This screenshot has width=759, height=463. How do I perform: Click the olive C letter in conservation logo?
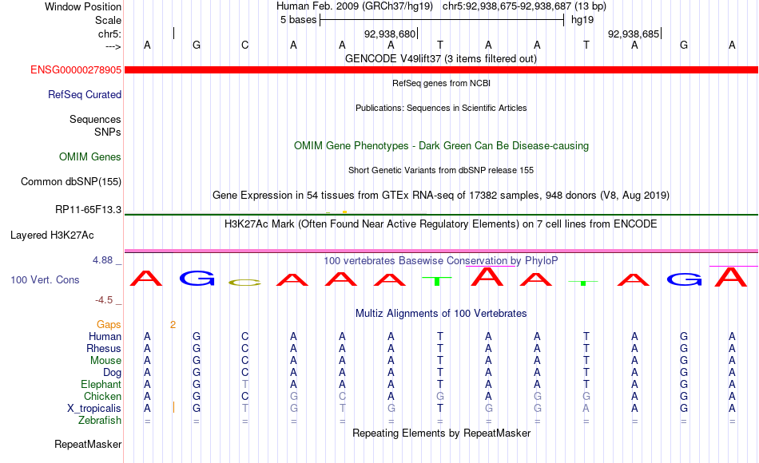coord(244,283)
